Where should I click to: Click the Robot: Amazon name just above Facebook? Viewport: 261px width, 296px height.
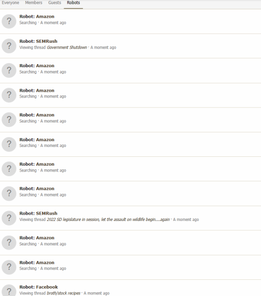(x=37, y=263)
